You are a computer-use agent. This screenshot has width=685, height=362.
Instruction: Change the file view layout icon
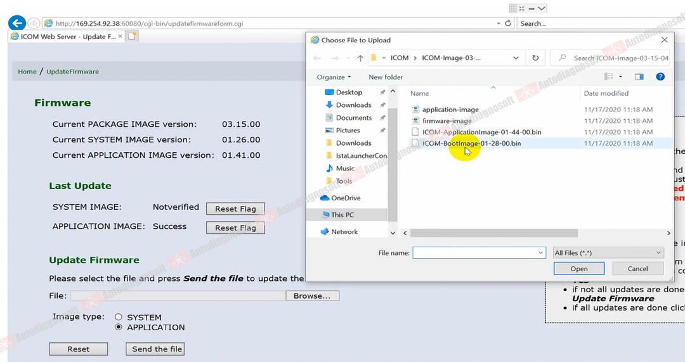coord(608,77)
